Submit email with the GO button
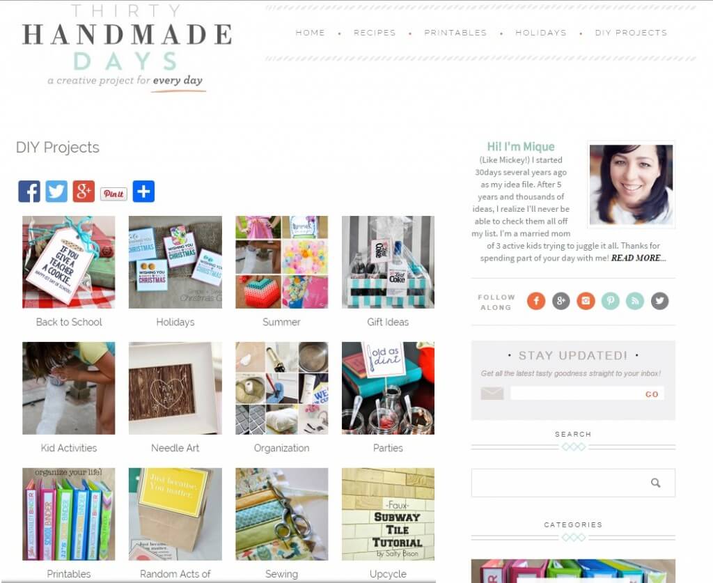Viewport: 713px width, 583px height. 652,394
